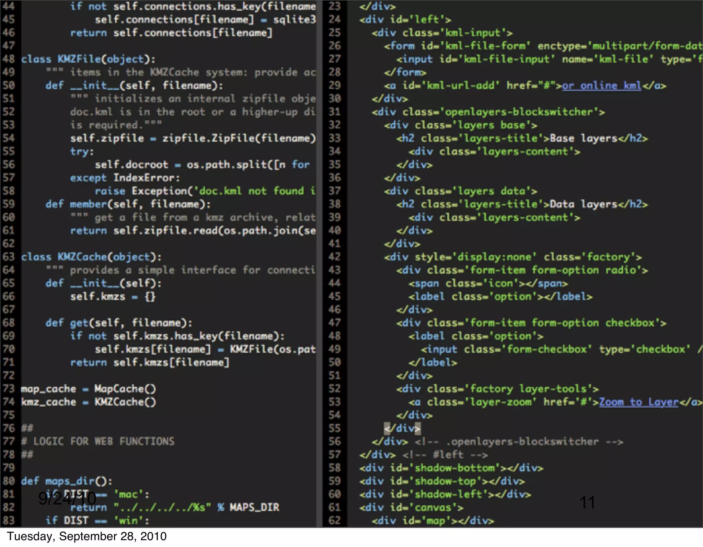Click the 'def member(self, filename):' line
Image resolution: width=703 pixels, height=547 pixels.
coord(128,204)
